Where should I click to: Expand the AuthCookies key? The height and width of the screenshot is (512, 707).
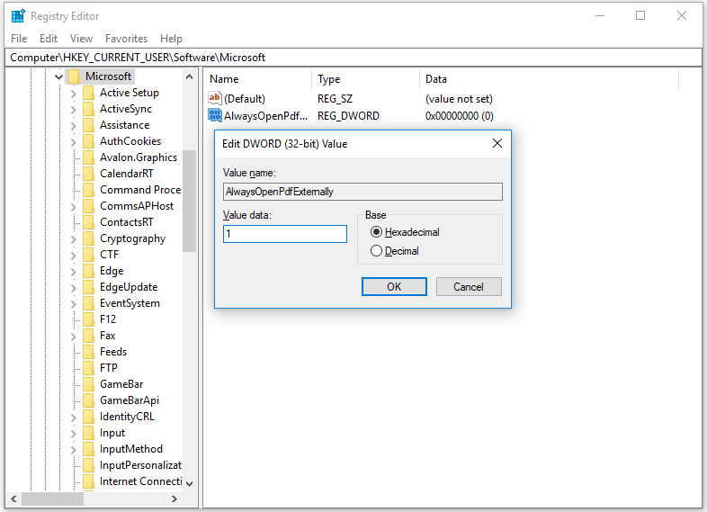(x=73, y=142)
